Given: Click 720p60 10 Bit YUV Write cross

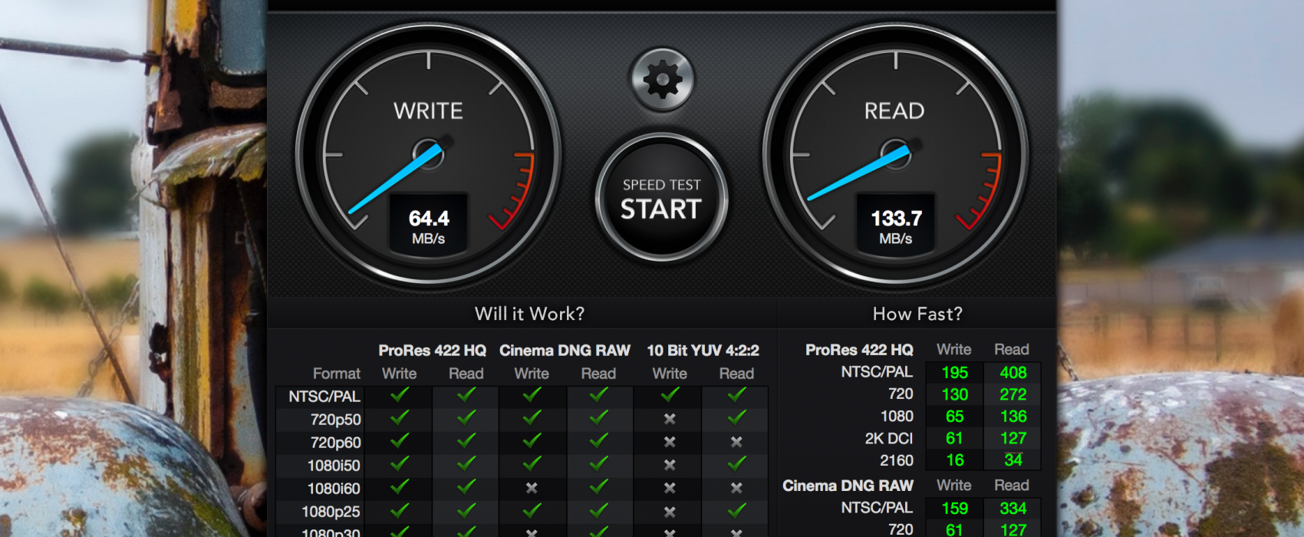Looking at the screenshot, I should click(x=670, y=442).
